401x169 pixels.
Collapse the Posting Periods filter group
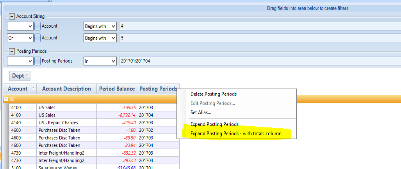pyautogui.click(x=12, y=51)
